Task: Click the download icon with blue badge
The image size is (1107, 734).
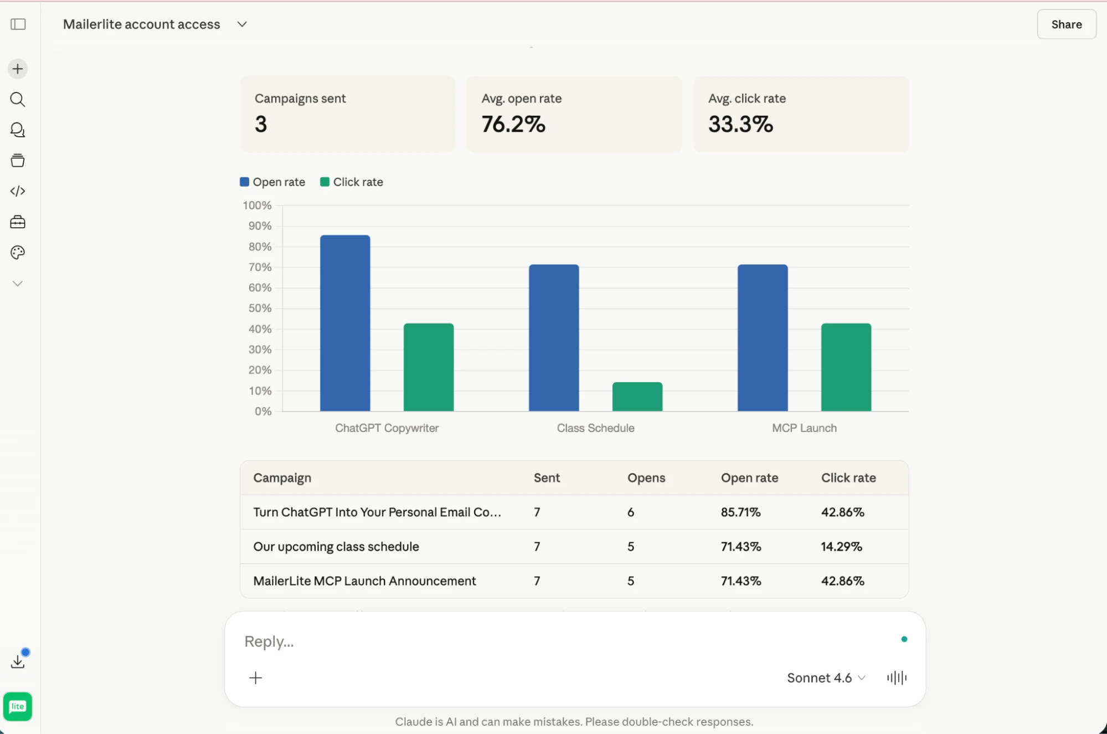Action: (x=18, y=661)
